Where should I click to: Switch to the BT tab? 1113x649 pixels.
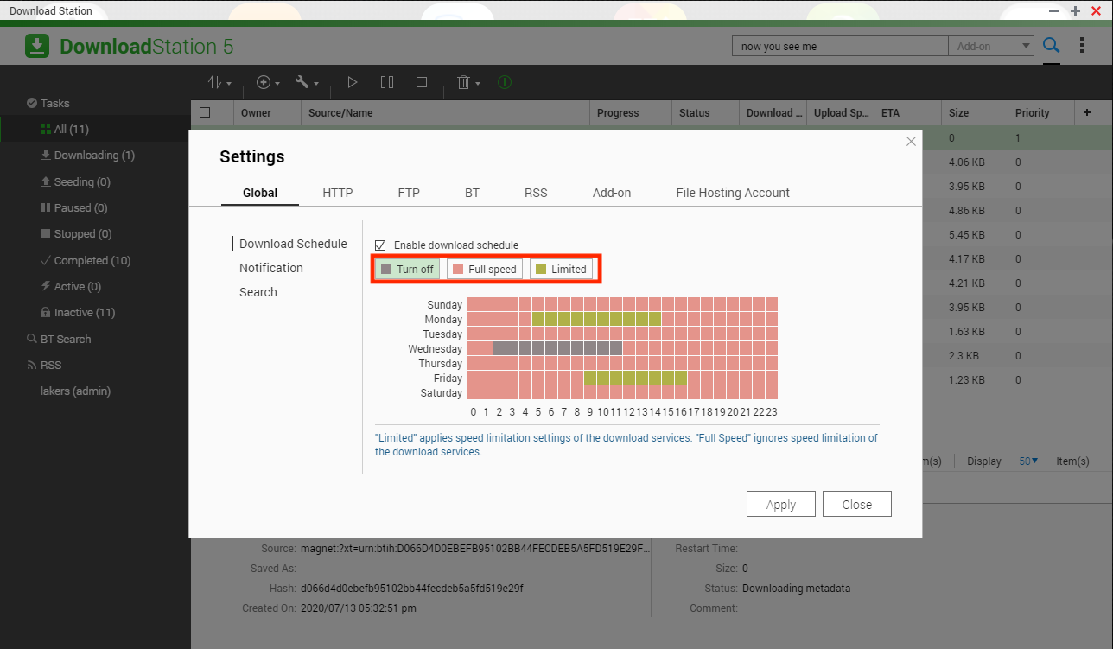point(472,193)
